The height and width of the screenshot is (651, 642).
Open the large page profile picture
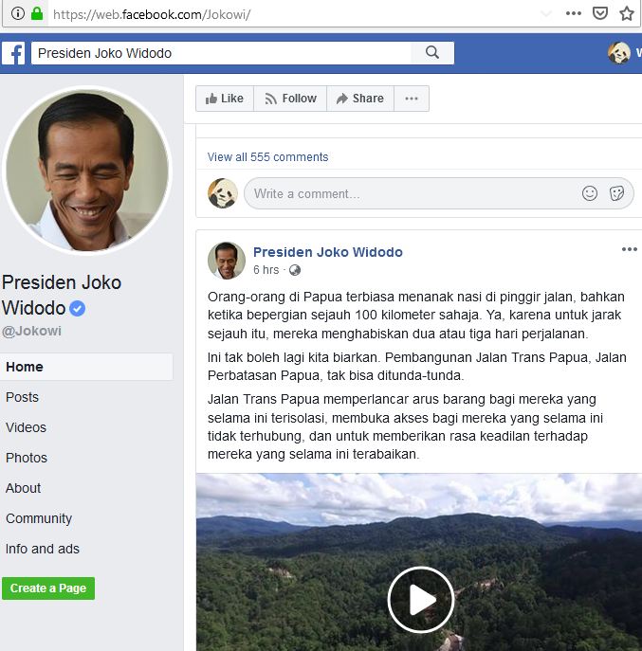[x=87, y=171]
